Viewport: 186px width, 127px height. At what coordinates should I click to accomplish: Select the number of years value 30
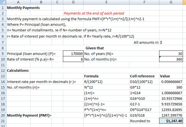(x=171, y=54)
